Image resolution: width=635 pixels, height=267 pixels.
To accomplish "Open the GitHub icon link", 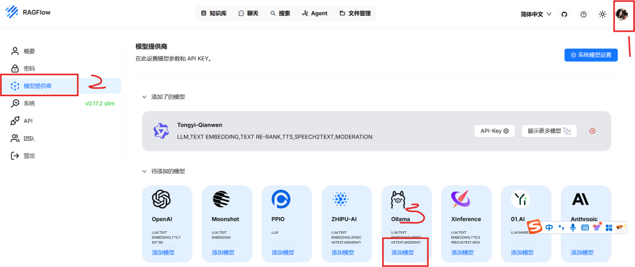I will pyautogui.click(x=564, y=14).
